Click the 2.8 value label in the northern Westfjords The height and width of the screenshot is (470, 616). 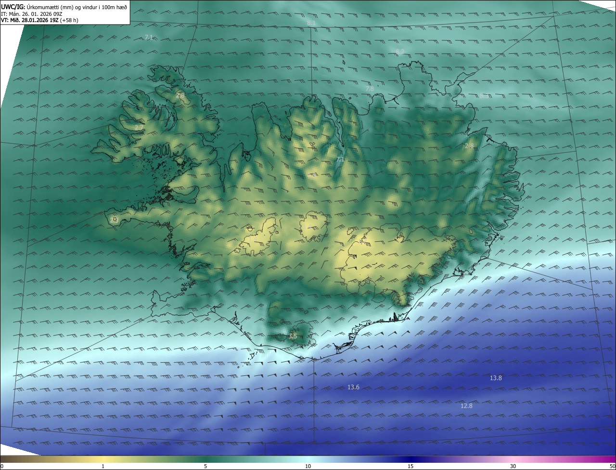pyautogui.click(x=180, y=96)
